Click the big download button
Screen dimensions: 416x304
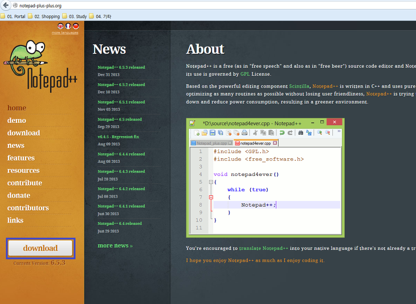pyautogui.click(x=40, y=248)
